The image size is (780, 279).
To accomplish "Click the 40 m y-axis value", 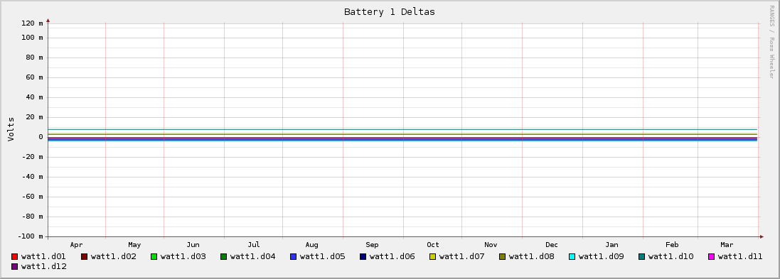I will coord(34,97).
